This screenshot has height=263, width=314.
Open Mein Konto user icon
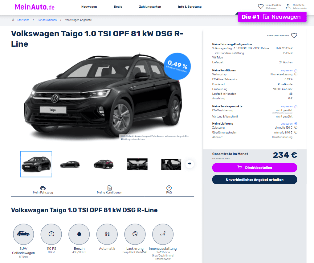pos(288,6)
